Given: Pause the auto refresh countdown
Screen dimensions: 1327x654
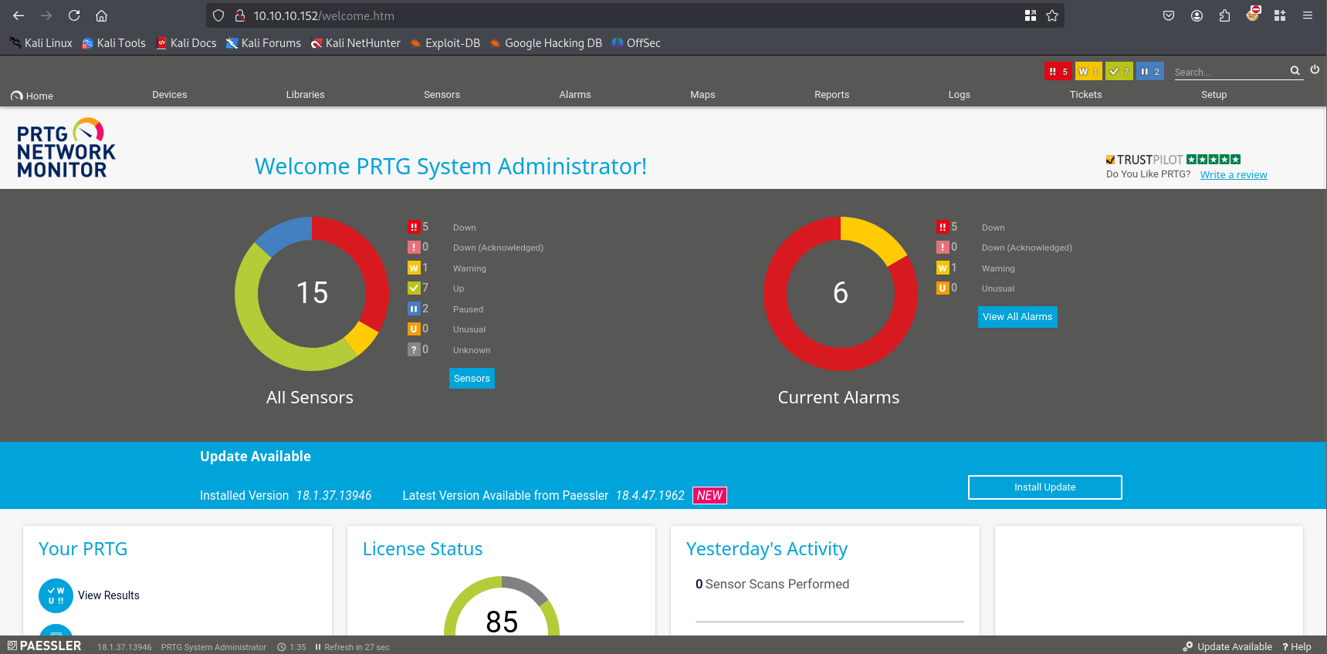Looking at the screenshot, I should (318, 647).
